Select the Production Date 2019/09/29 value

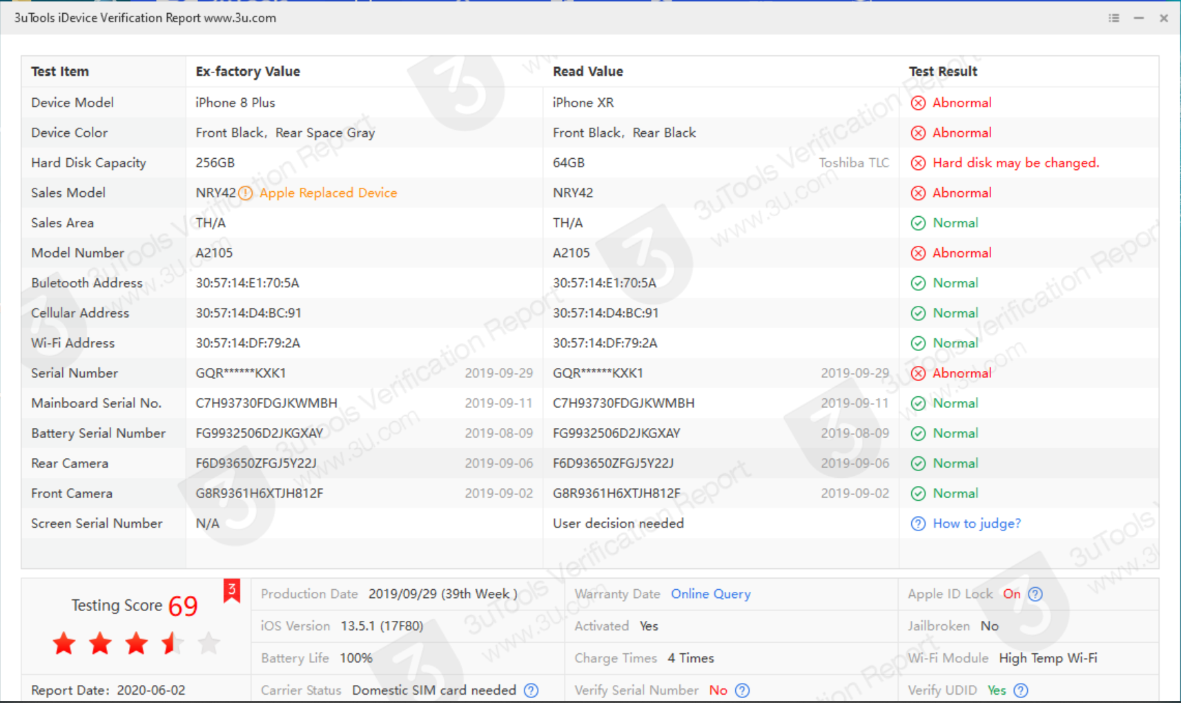coord(442,594)
